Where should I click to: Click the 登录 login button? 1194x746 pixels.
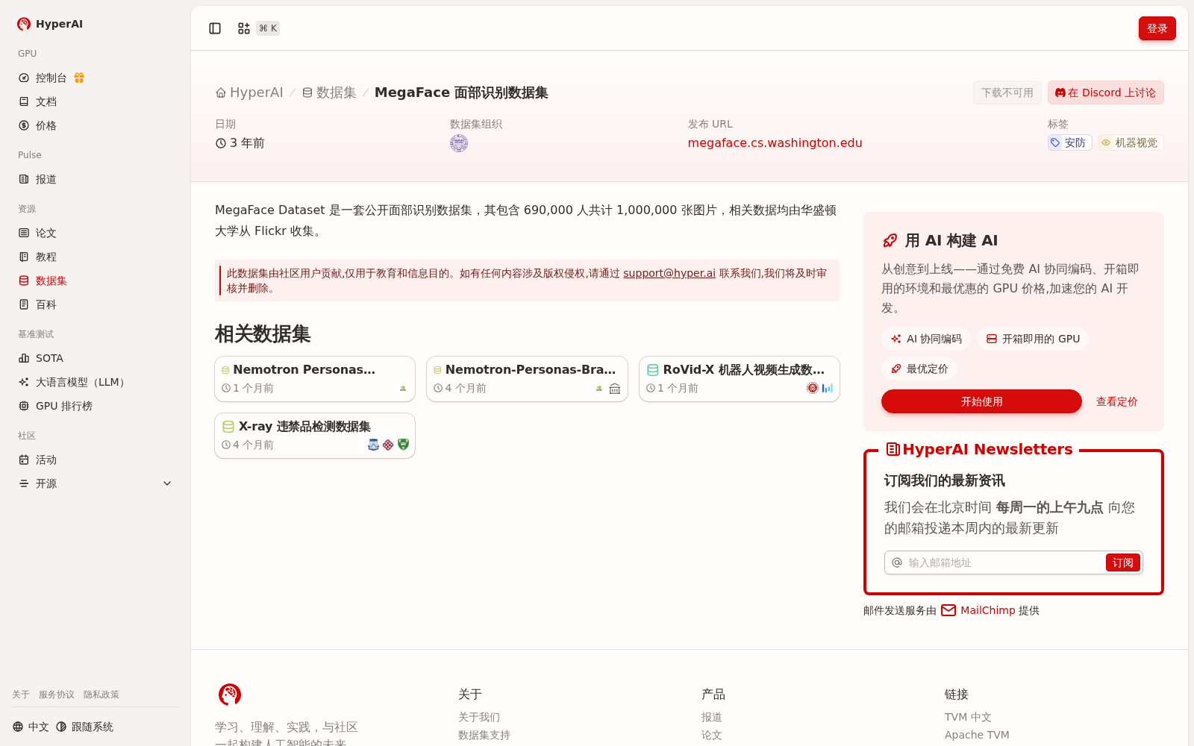(1157, 28)
